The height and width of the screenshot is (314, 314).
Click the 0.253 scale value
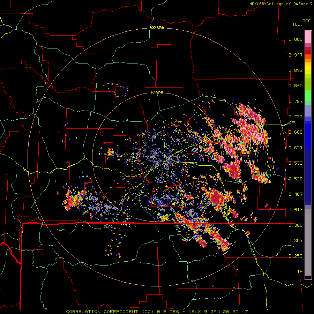click(x=296, y=256)
